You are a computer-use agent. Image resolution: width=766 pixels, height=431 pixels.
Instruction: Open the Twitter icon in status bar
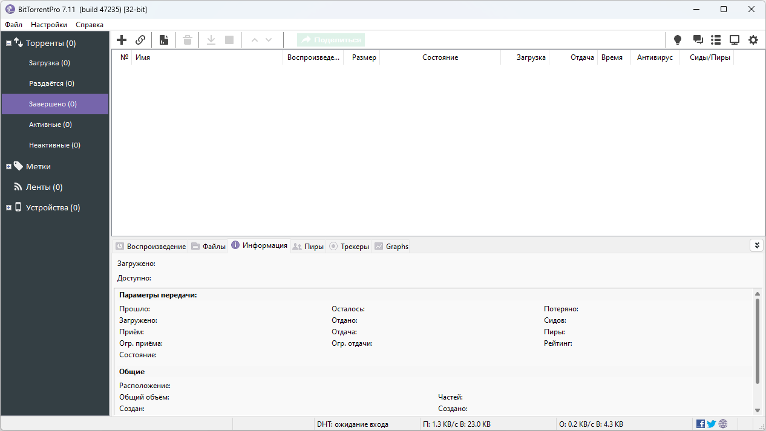[x=712, y=424]
